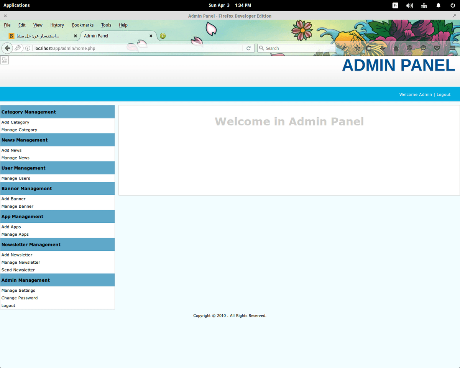The width and height of the screenshot is (460, 368).
Task: Open the keyboard layout Fr indicator
Action: (x=396, y=5)
